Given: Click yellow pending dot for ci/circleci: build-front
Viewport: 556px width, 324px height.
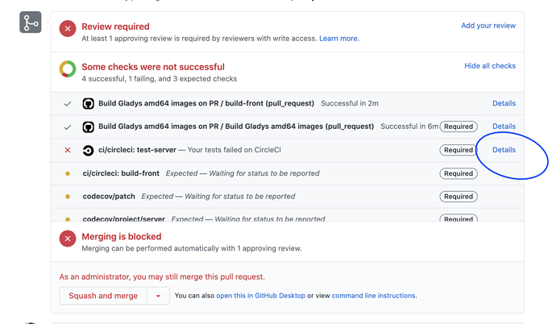Looking at the screenshot, I should point(68,174).
